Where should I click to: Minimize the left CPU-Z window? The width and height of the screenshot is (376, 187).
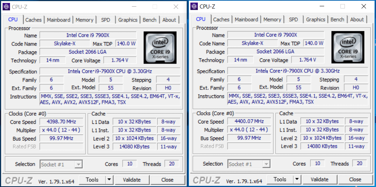(x=134, y=7)
